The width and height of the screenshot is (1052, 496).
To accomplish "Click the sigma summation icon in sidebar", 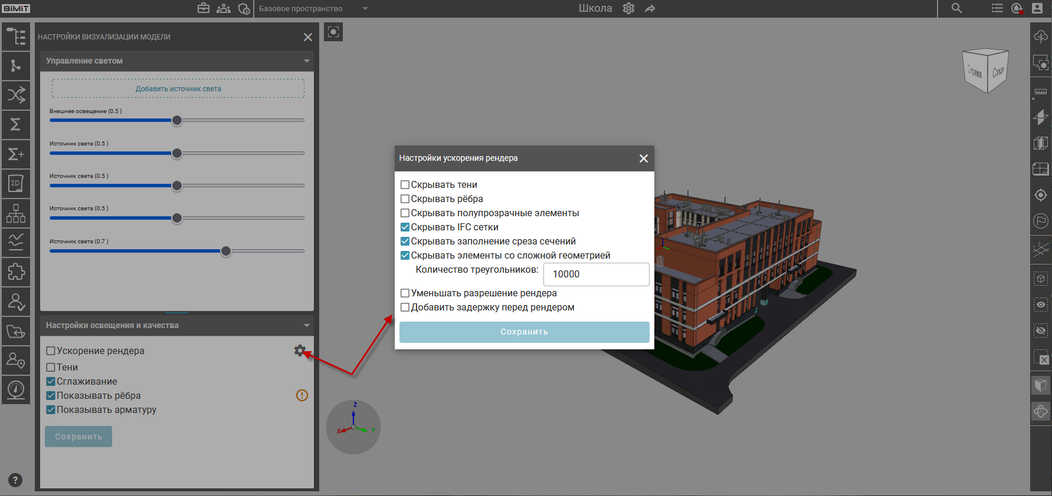I will pyautogui.click(x=16, y=124).
